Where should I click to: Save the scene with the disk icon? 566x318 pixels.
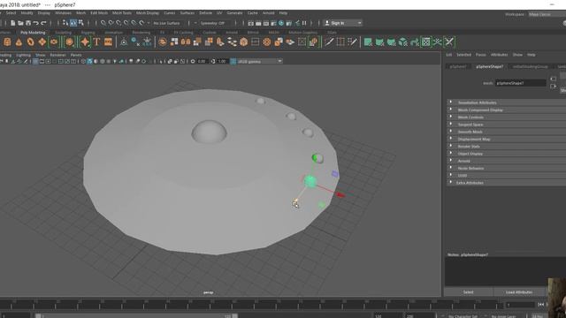point(28,23)
